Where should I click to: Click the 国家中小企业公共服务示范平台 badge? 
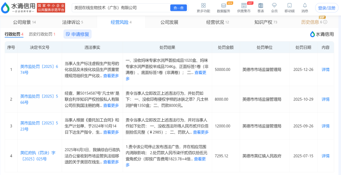tap(51, 8)
